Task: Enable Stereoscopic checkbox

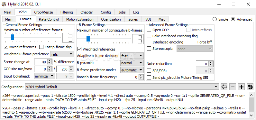Action: (x=149, y=49)
